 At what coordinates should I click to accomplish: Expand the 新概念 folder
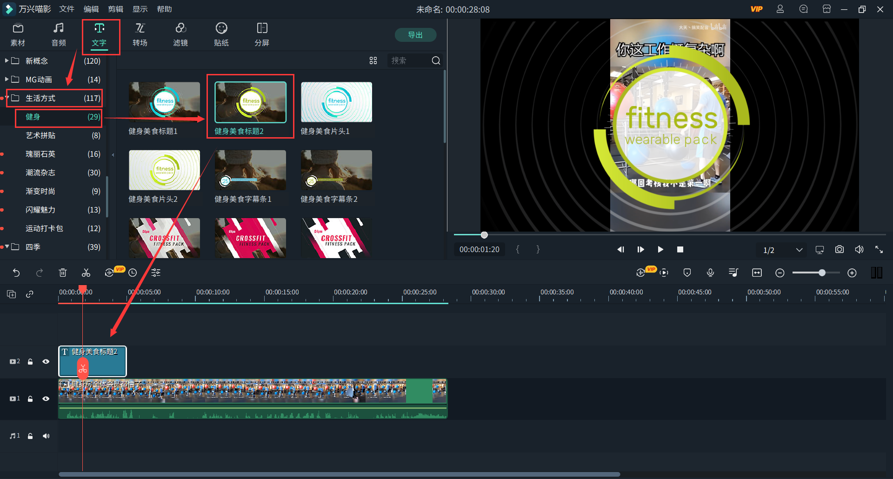click(7, 61)
